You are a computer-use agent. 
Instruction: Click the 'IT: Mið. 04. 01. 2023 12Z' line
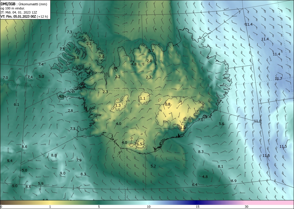(x=19, y=12)
